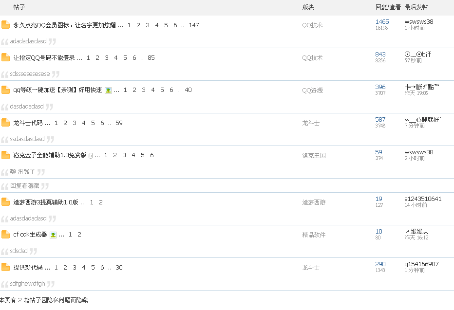Click the 帖子 column header

coord(19,7)
